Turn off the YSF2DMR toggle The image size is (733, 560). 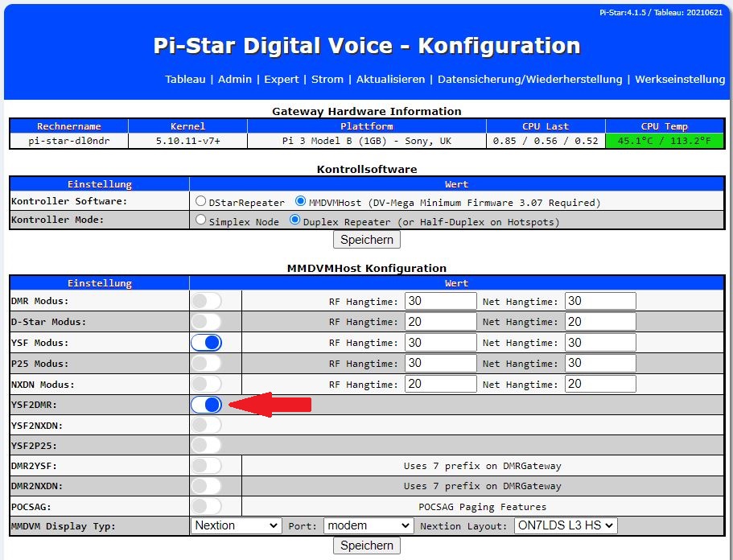tap(206, 405)
